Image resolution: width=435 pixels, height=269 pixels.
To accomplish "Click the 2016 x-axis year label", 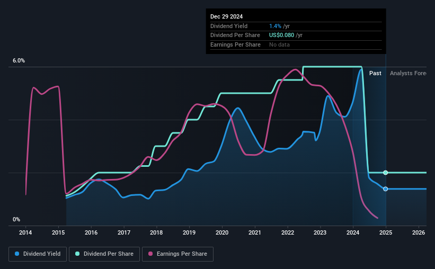I will point(91,232).
